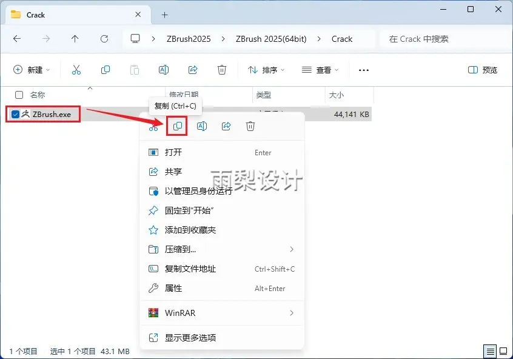Expand the 压缩到... submenu
This screenshot has height=359, width=513.
pyautogui.click(x=292, y=249)
